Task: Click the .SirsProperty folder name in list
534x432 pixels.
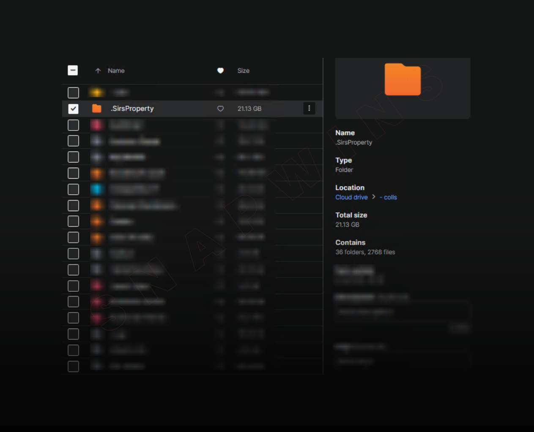Action: click(132, 109)
